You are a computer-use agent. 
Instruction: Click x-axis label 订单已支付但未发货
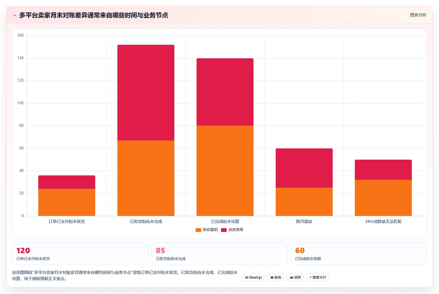[x=67, y=221]
